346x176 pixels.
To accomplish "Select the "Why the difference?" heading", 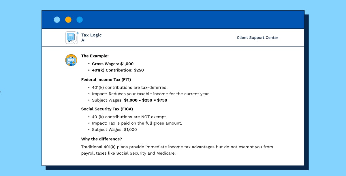I will point(101,139).
